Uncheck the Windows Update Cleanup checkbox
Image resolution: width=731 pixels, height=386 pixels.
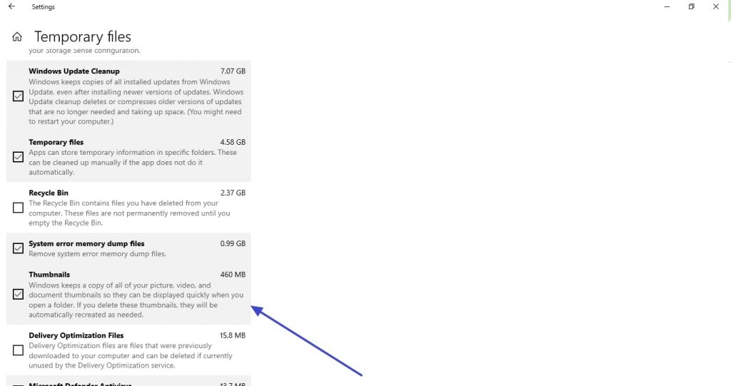tap(18, 96)
